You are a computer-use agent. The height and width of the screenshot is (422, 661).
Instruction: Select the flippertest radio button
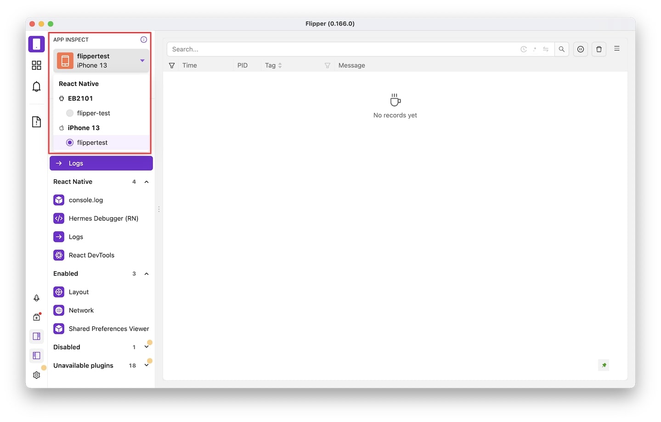pyautogui.click(x=70, y=143)
